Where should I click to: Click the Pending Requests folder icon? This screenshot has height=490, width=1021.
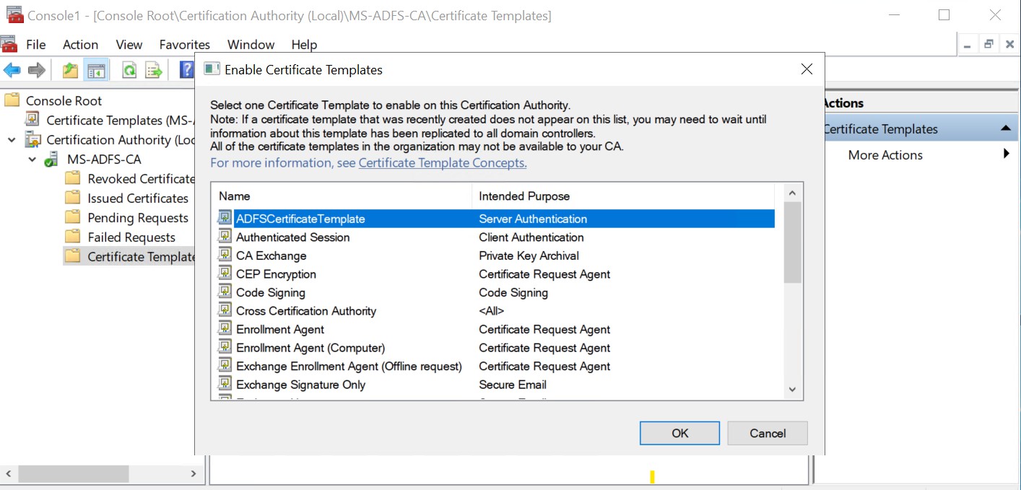pos(72,217)
